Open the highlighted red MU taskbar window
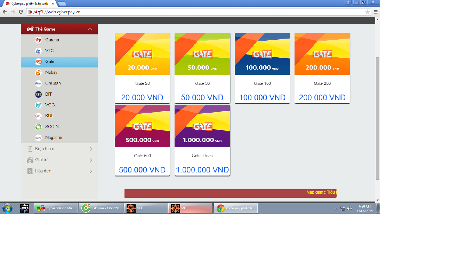This screenshot has width=475, height=267. (x=190, y=208)
